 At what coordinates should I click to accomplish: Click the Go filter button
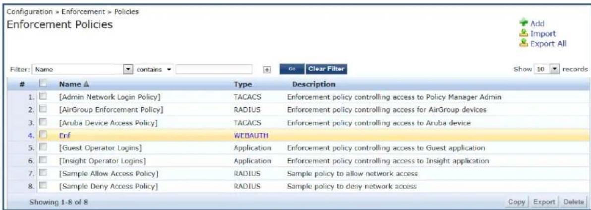tap(292, 70)
